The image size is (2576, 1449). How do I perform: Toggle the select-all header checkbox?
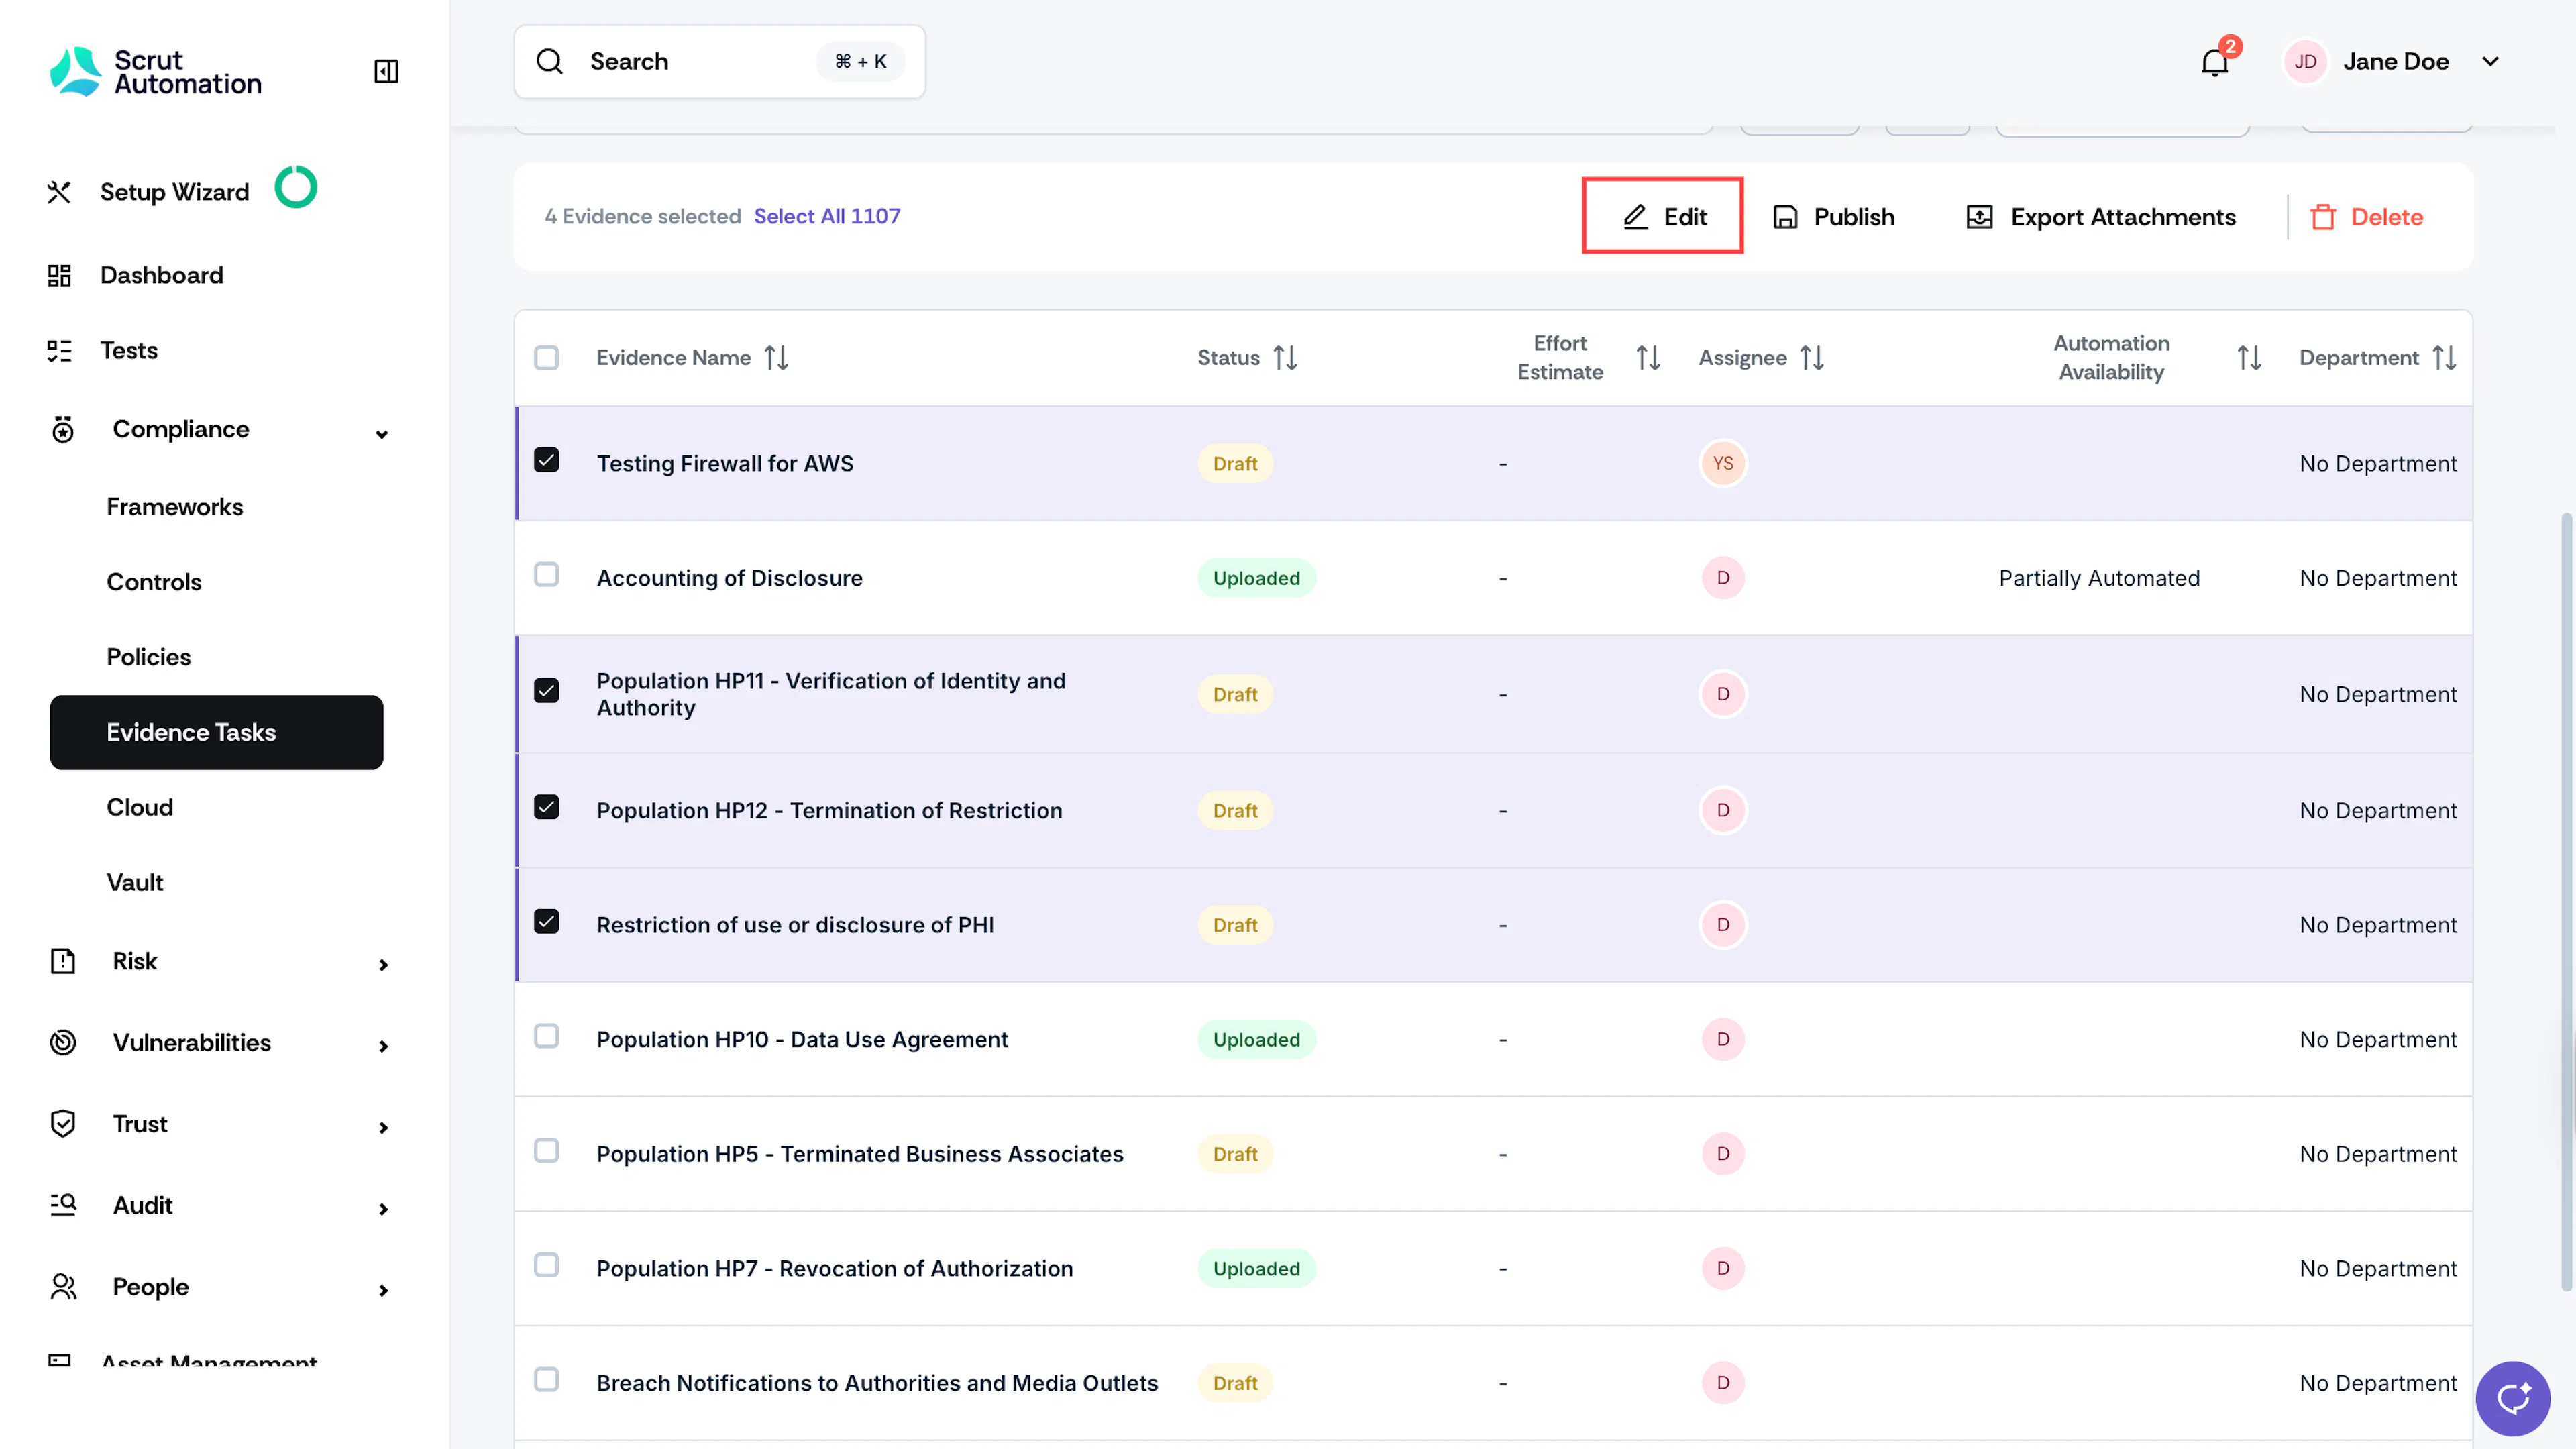click(546, 358)
